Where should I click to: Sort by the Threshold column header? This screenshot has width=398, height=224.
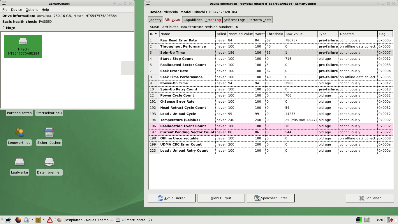click(275, 34)
